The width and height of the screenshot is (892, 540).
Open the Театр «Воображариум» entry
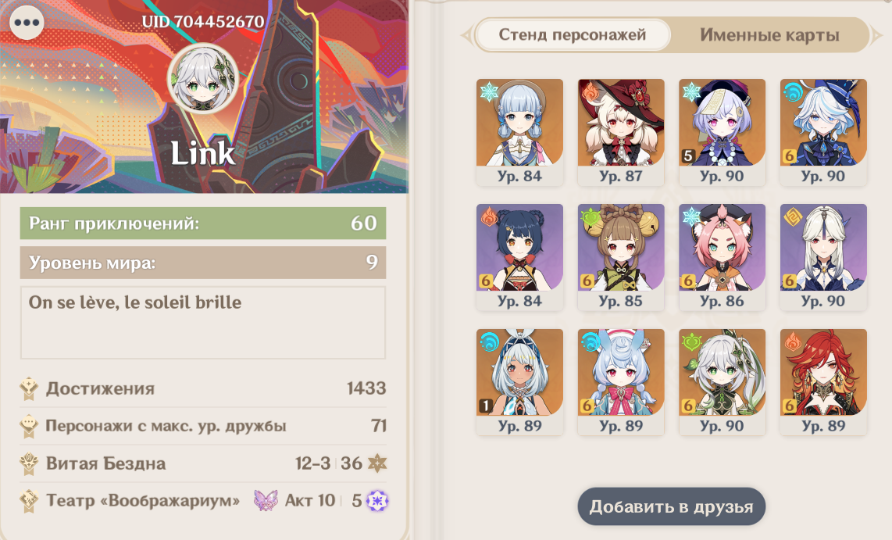[x=203, y=501]
